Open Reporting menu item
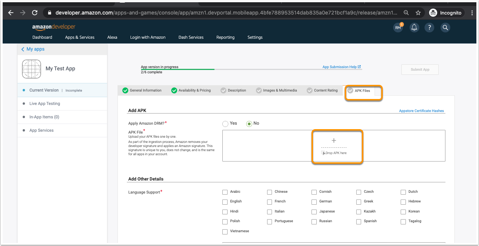This screenshot has height=246, width=479. [225, 37]
